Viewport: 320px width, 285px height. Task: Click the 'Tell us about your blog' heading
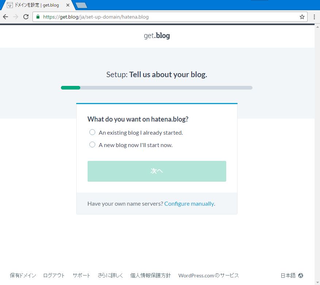pos(168,75)
